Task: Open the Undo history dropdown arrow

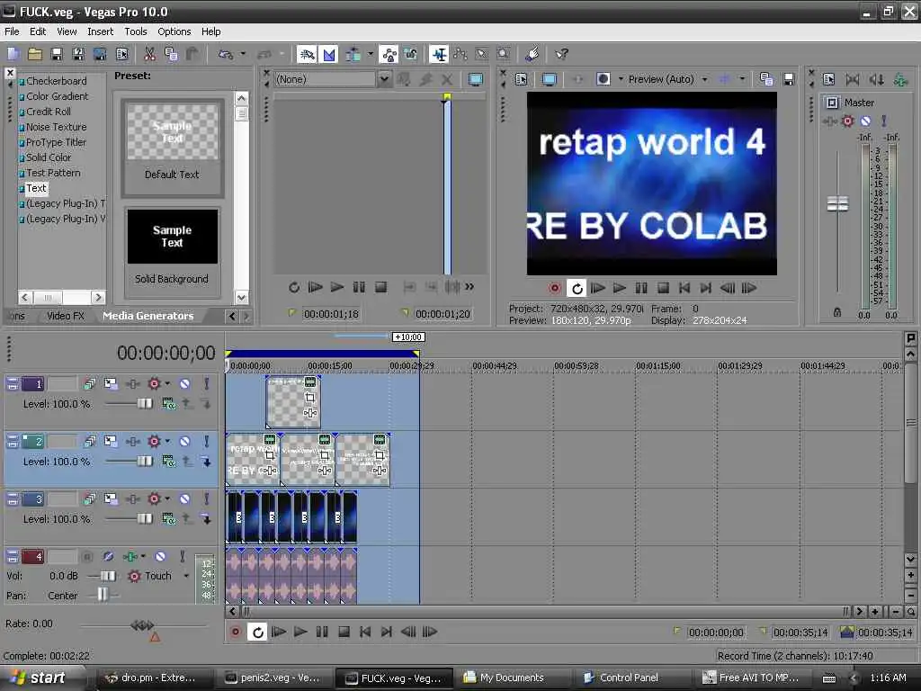Action: coord(243,54)
